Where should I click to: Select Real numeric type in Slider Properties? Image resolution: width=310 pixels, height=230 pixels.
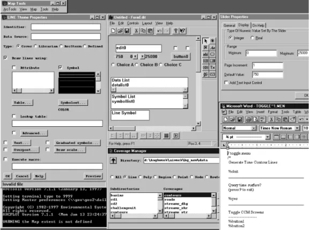(252, 38)
